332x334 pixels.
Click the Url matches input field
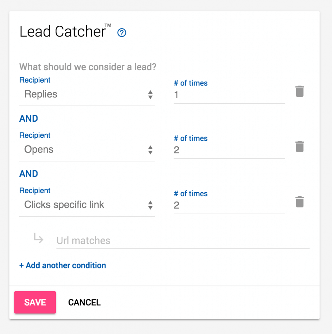click(183, 240)
